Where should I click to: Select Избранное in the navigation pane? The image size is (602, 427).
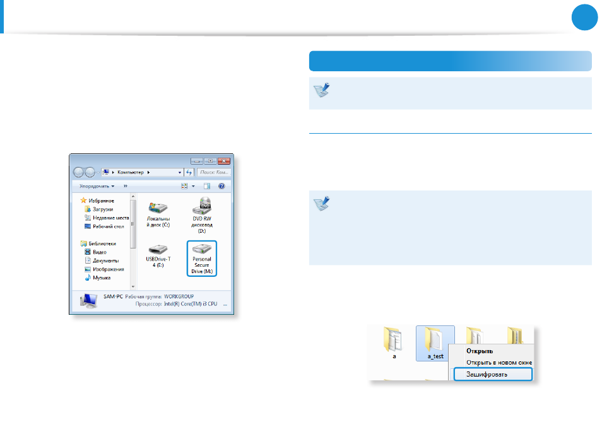(97, 201)
